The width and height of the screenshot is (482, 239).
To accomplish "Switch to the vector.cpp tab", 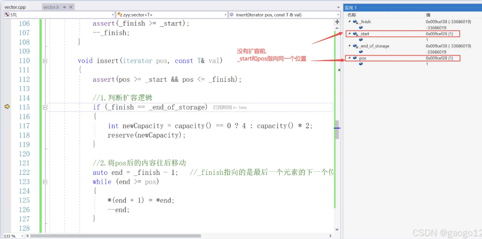I will point(15,7).
